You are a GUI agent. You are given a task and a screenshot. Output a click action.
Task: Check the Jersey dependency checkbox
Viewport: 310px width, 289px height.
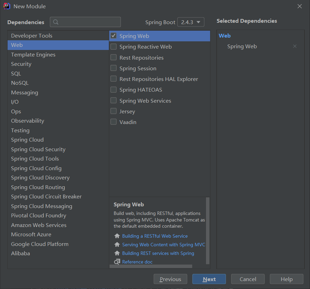coord(113,111)
